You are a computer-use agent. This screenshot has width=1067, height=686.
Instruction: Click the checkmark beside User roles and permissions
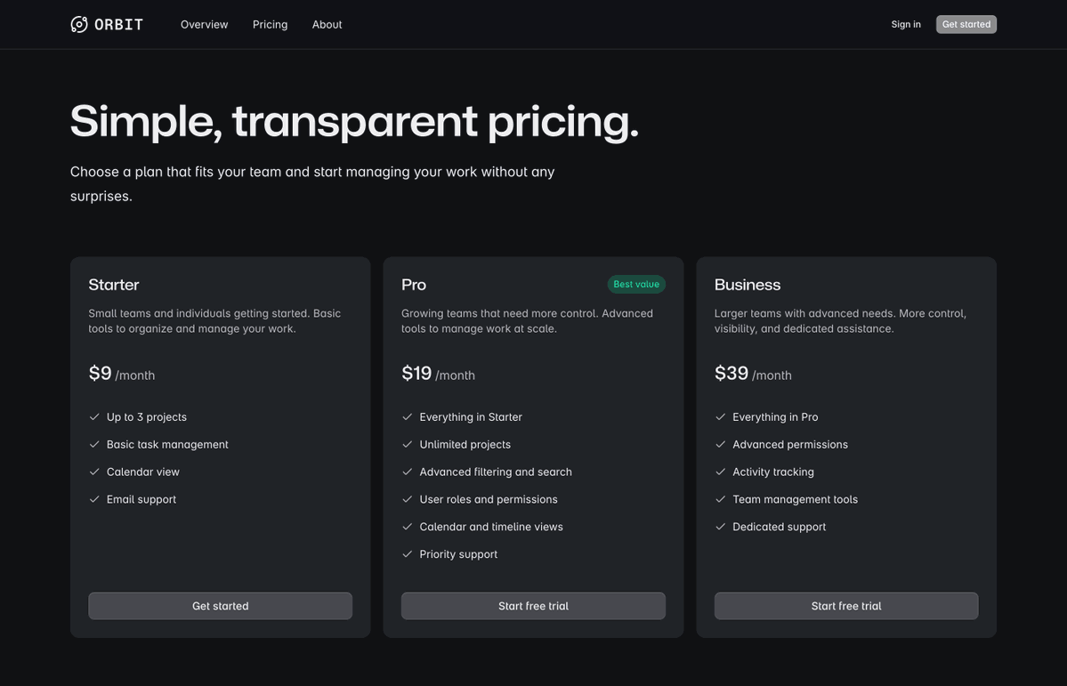[x=408, y=499]
